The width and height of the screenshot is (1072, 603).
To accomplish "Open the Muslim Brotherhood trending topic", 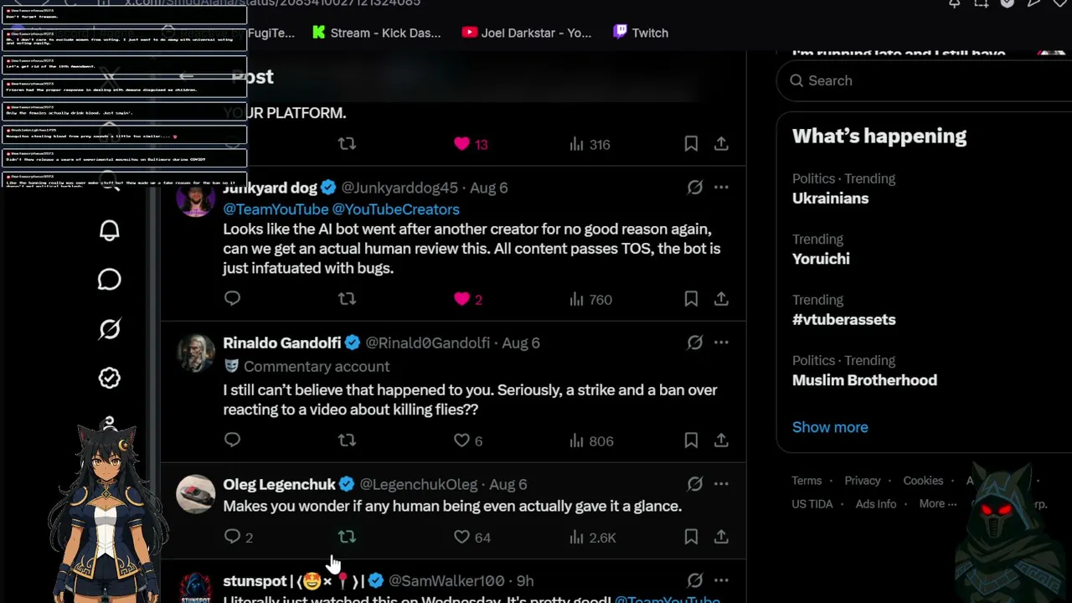I will click(x=864, y=380).
